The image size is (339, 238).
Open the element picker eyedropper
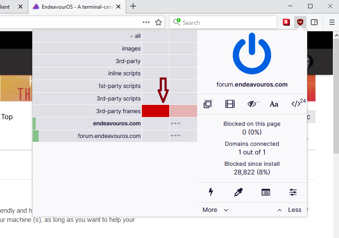[x=238, y=192]
